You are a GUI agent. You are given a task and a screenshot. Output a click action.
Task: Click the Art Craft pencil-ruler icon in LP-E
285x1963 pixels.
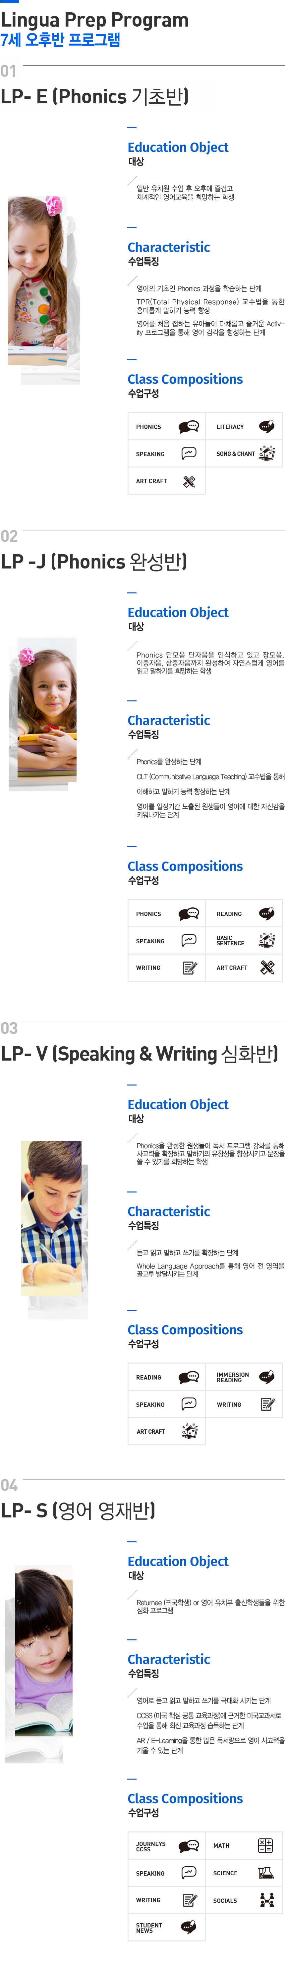pos(189,481)
